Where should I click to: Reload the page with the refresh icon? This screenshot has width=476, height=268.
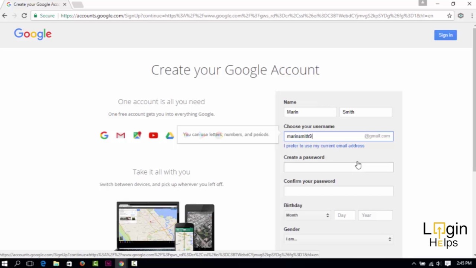pyautogui.click(x=24, y=16)
